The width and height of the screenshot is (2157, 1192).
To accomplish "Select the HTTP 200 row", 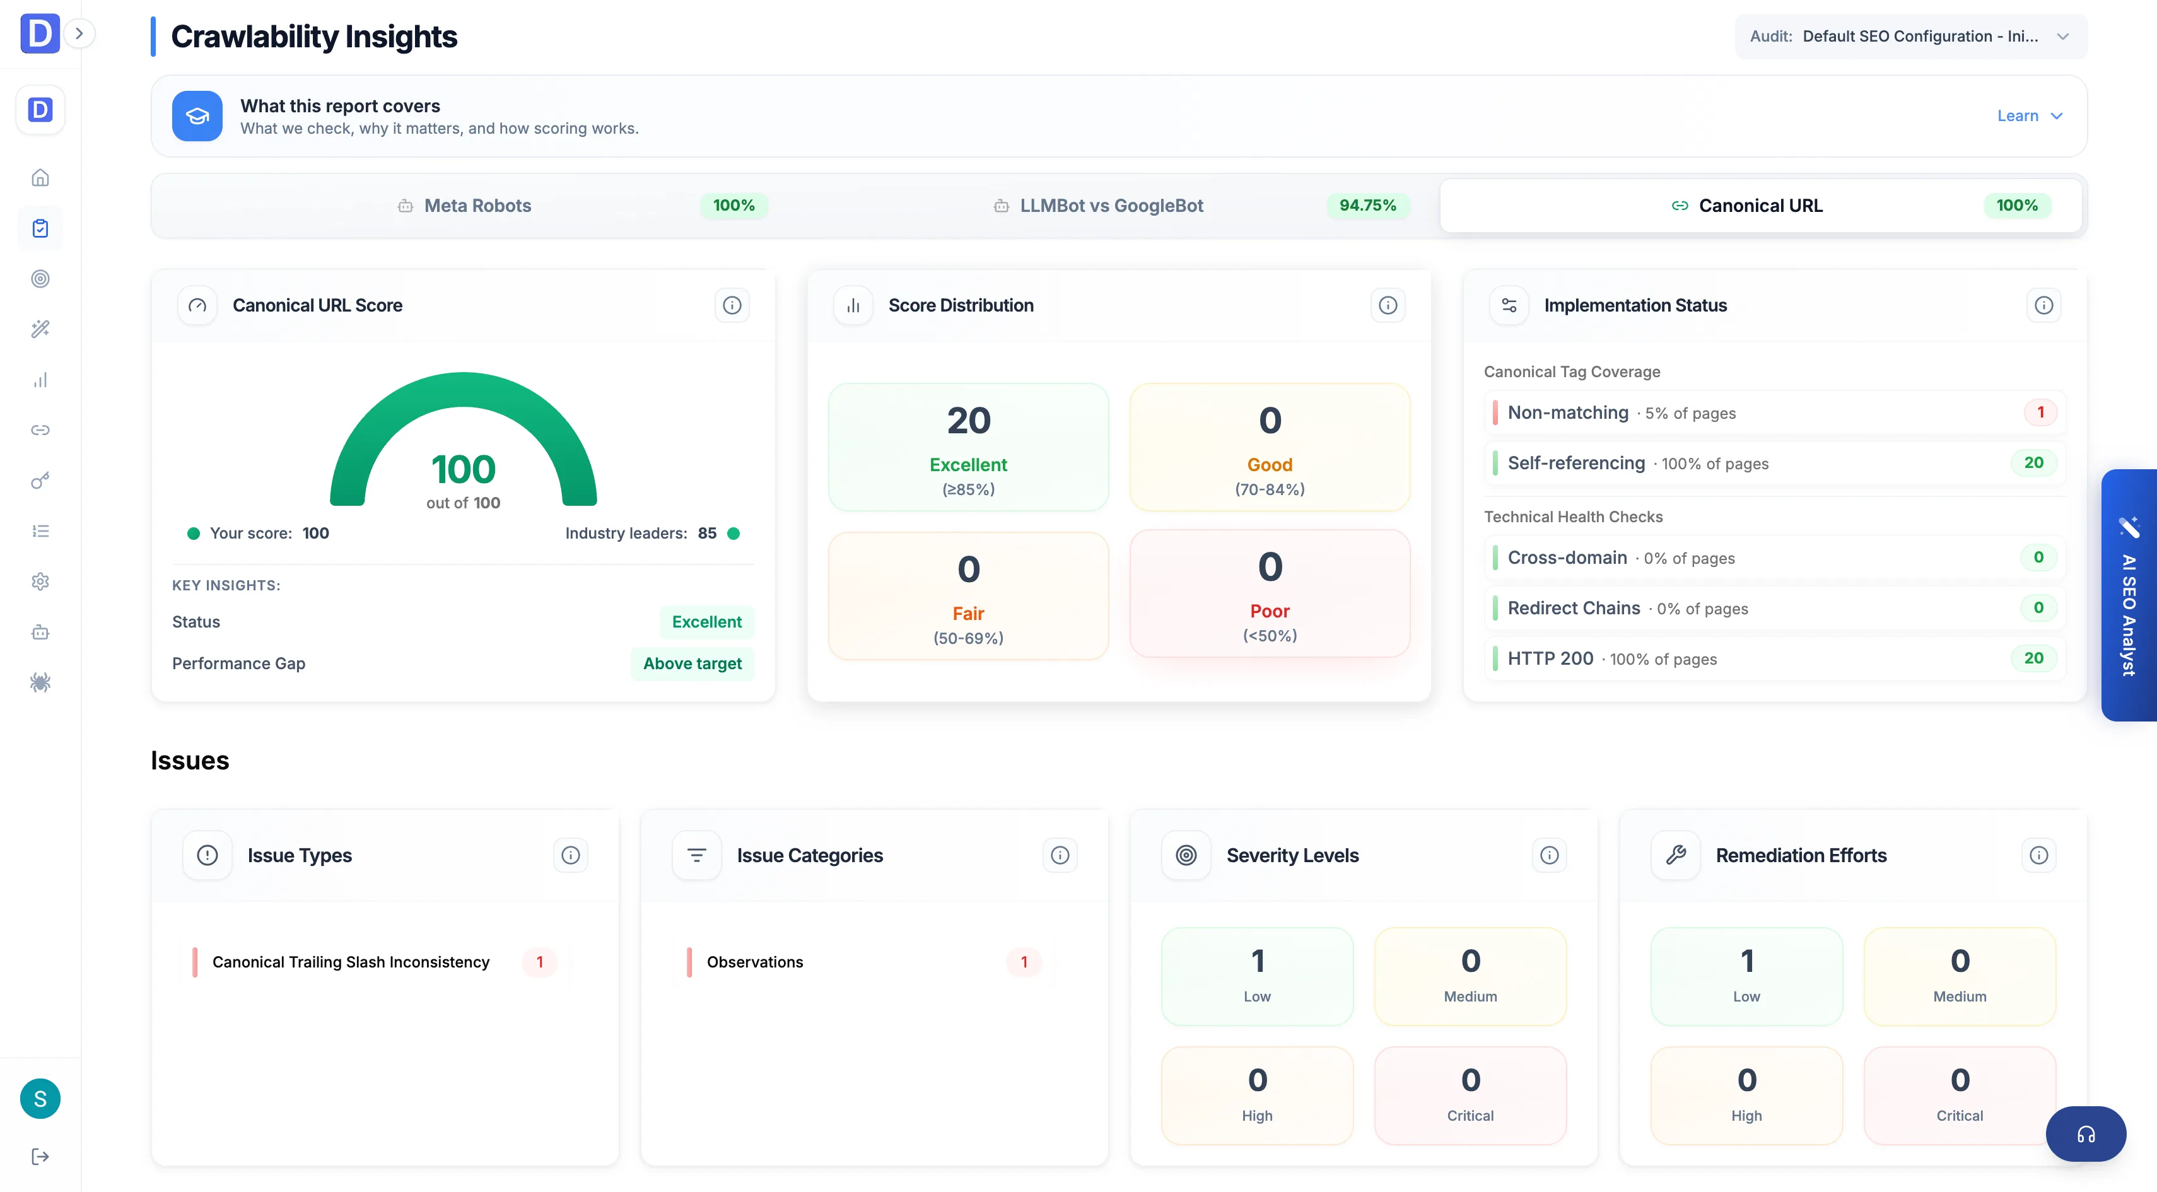I will [1774, 658].
